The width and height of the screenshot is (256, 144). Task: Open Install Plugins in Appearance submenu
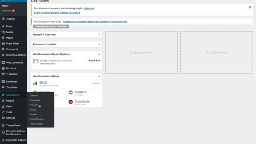pyautogui.click(x=36, y=119)
